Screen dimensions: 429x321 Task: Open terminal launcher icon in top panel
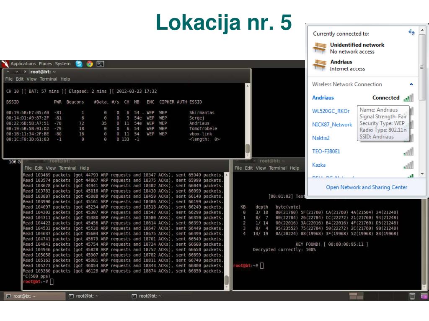coord(101,64)
